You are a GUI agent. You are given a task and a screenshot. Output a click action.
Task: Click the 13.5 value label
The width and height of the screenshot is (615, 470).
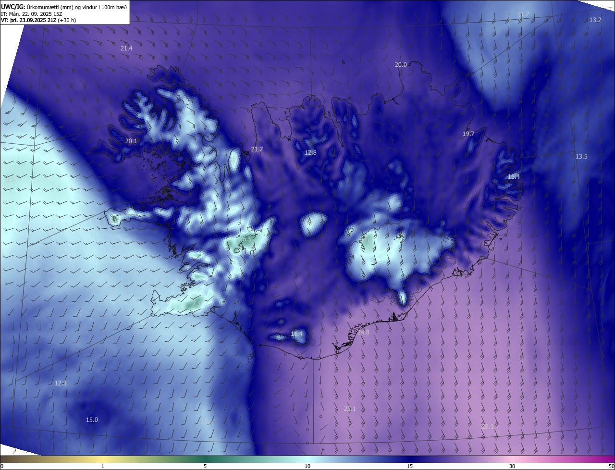581,157
